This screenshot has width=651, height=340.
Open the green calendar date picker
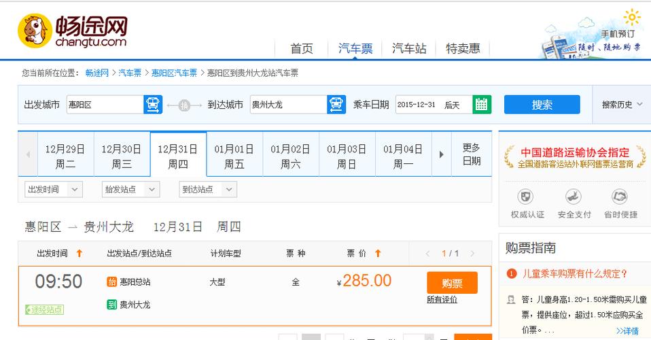click(x=482, y=104)
